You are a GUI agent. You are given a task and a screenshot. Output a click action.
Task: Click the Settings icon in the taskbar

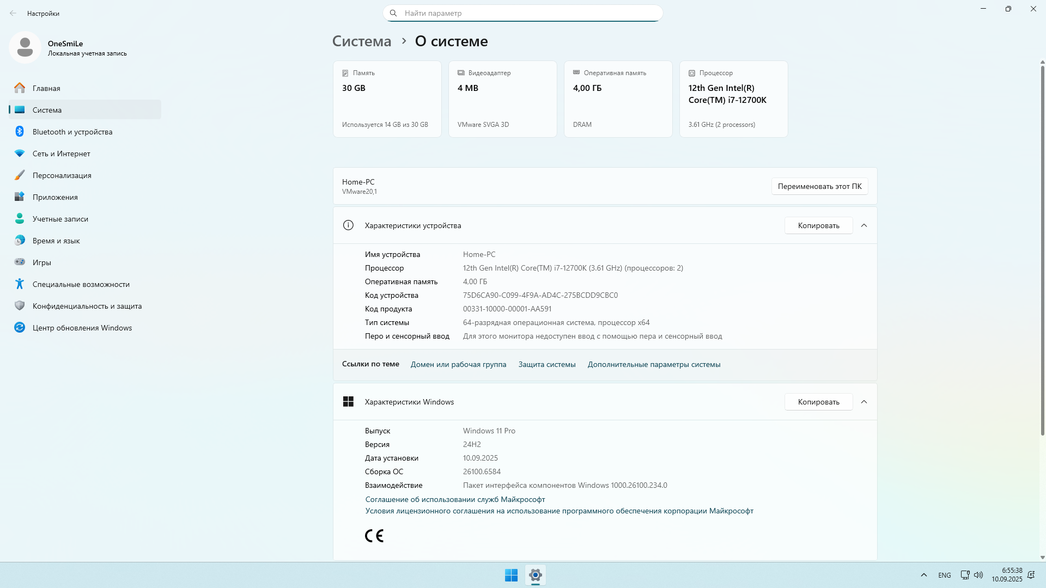pos(535,574)
